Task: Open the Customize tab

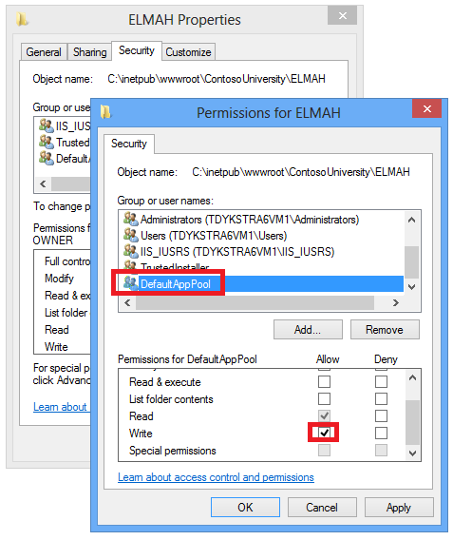Action: 188,52
